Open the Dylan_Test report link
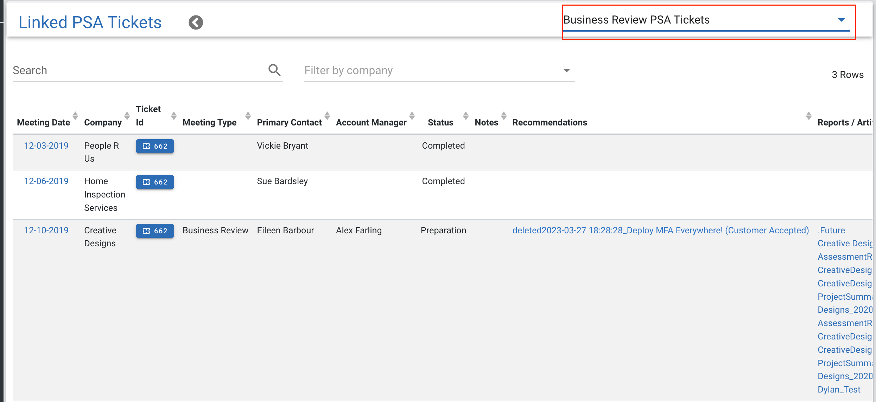The width and height of the screenshot is (876, 402). point(839,389)
